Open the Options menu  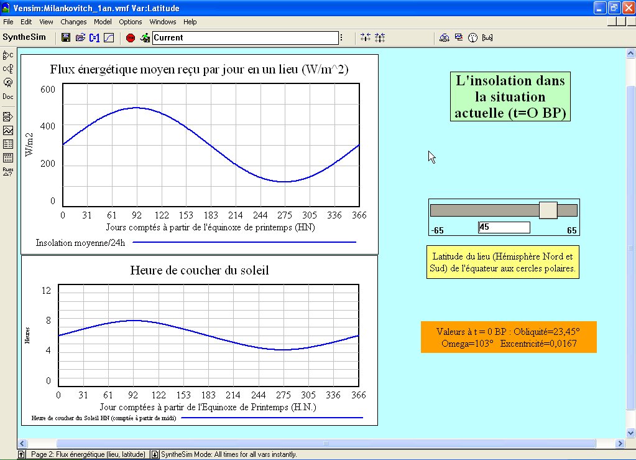click(x=131, y=22)
